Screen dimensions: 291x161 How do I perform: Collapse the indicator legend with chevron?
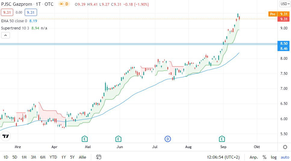pyautogui.click(x=6, y=35)
